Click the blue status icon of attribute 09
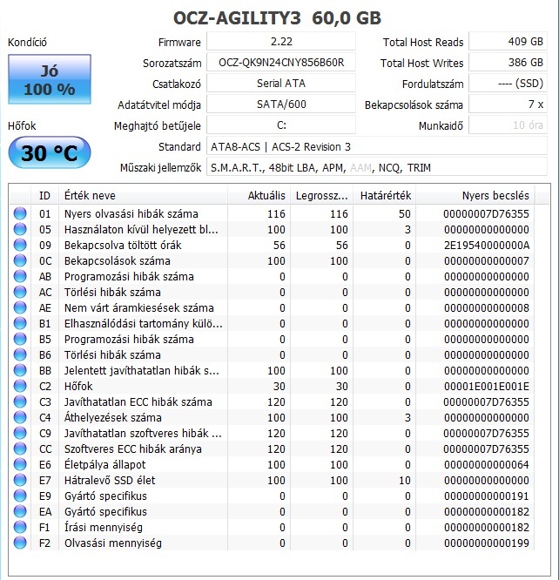Image resolution: width=559 pixels, height=580 pixels. [20, 245]
